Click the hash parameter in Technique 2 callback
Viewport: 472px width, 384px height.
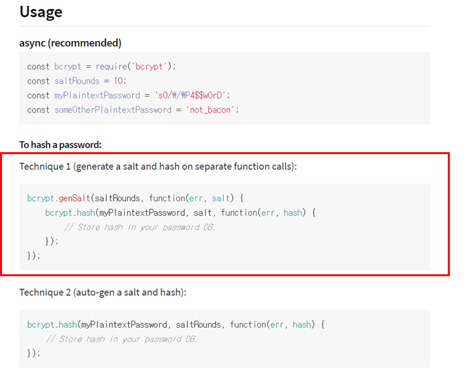[x=302, y=325]
